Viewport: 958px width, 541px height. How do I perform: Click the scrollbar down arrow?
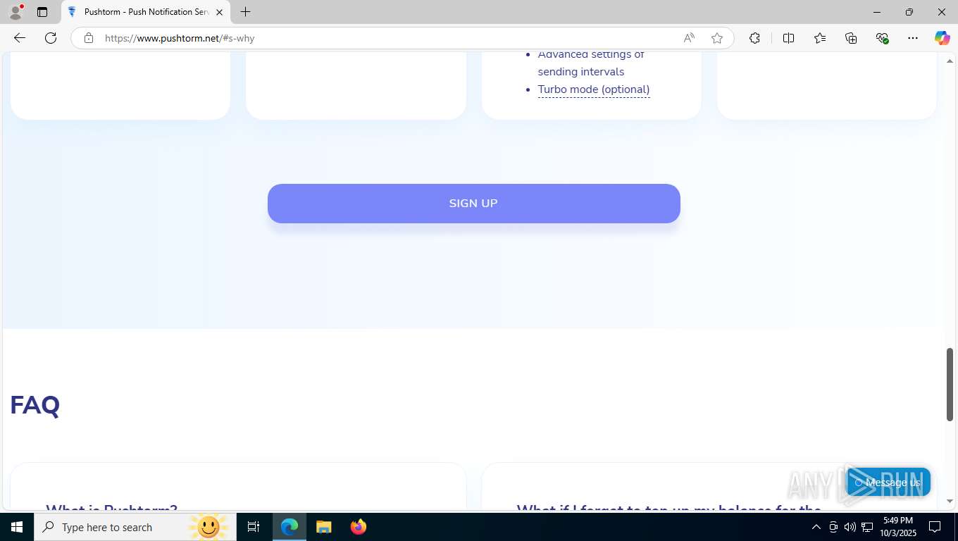coord(950,502)
